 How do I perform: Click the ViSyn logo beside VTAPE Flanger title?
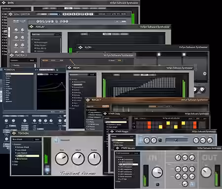point(112,132)
